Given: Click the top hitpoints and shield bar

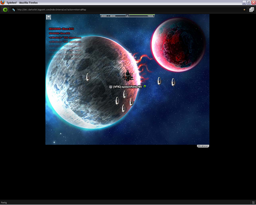Looking at the screenshot, I should [127, 16].
